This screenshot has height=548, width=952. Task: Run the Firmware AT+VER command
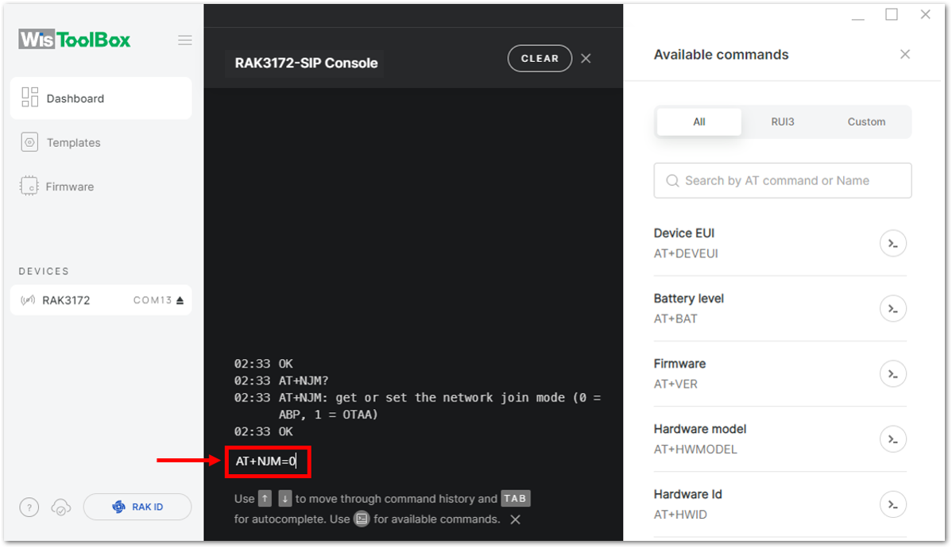point(893,374)
